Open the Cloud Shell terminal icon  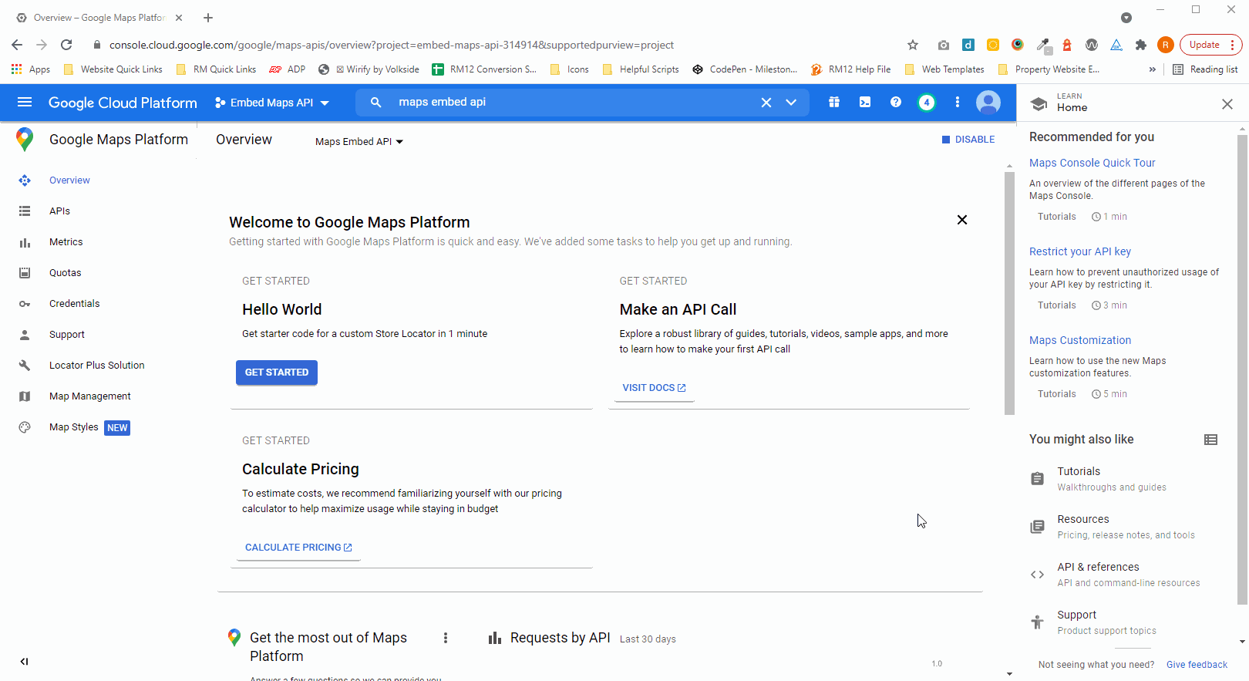[x=865, y=102]
